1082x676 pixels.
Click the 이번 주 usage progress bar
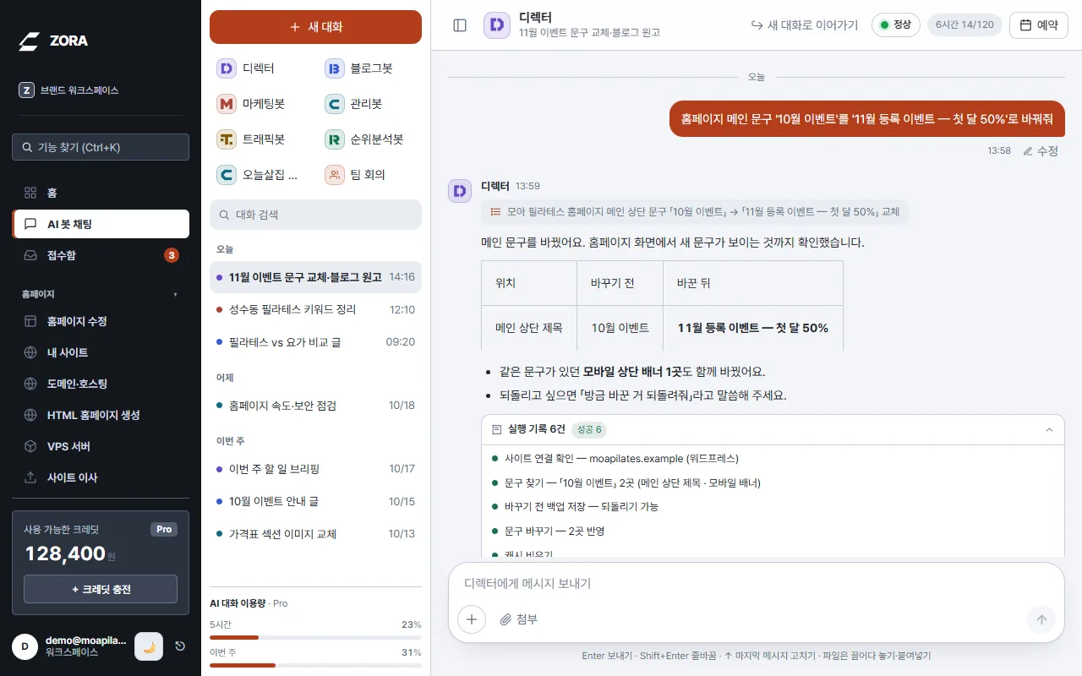[x=315, y=665]
